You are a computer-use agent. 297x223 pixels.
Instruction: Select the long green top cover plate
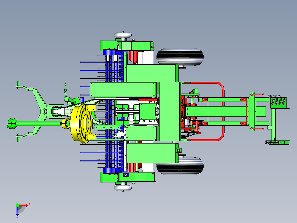click(123, 90)
